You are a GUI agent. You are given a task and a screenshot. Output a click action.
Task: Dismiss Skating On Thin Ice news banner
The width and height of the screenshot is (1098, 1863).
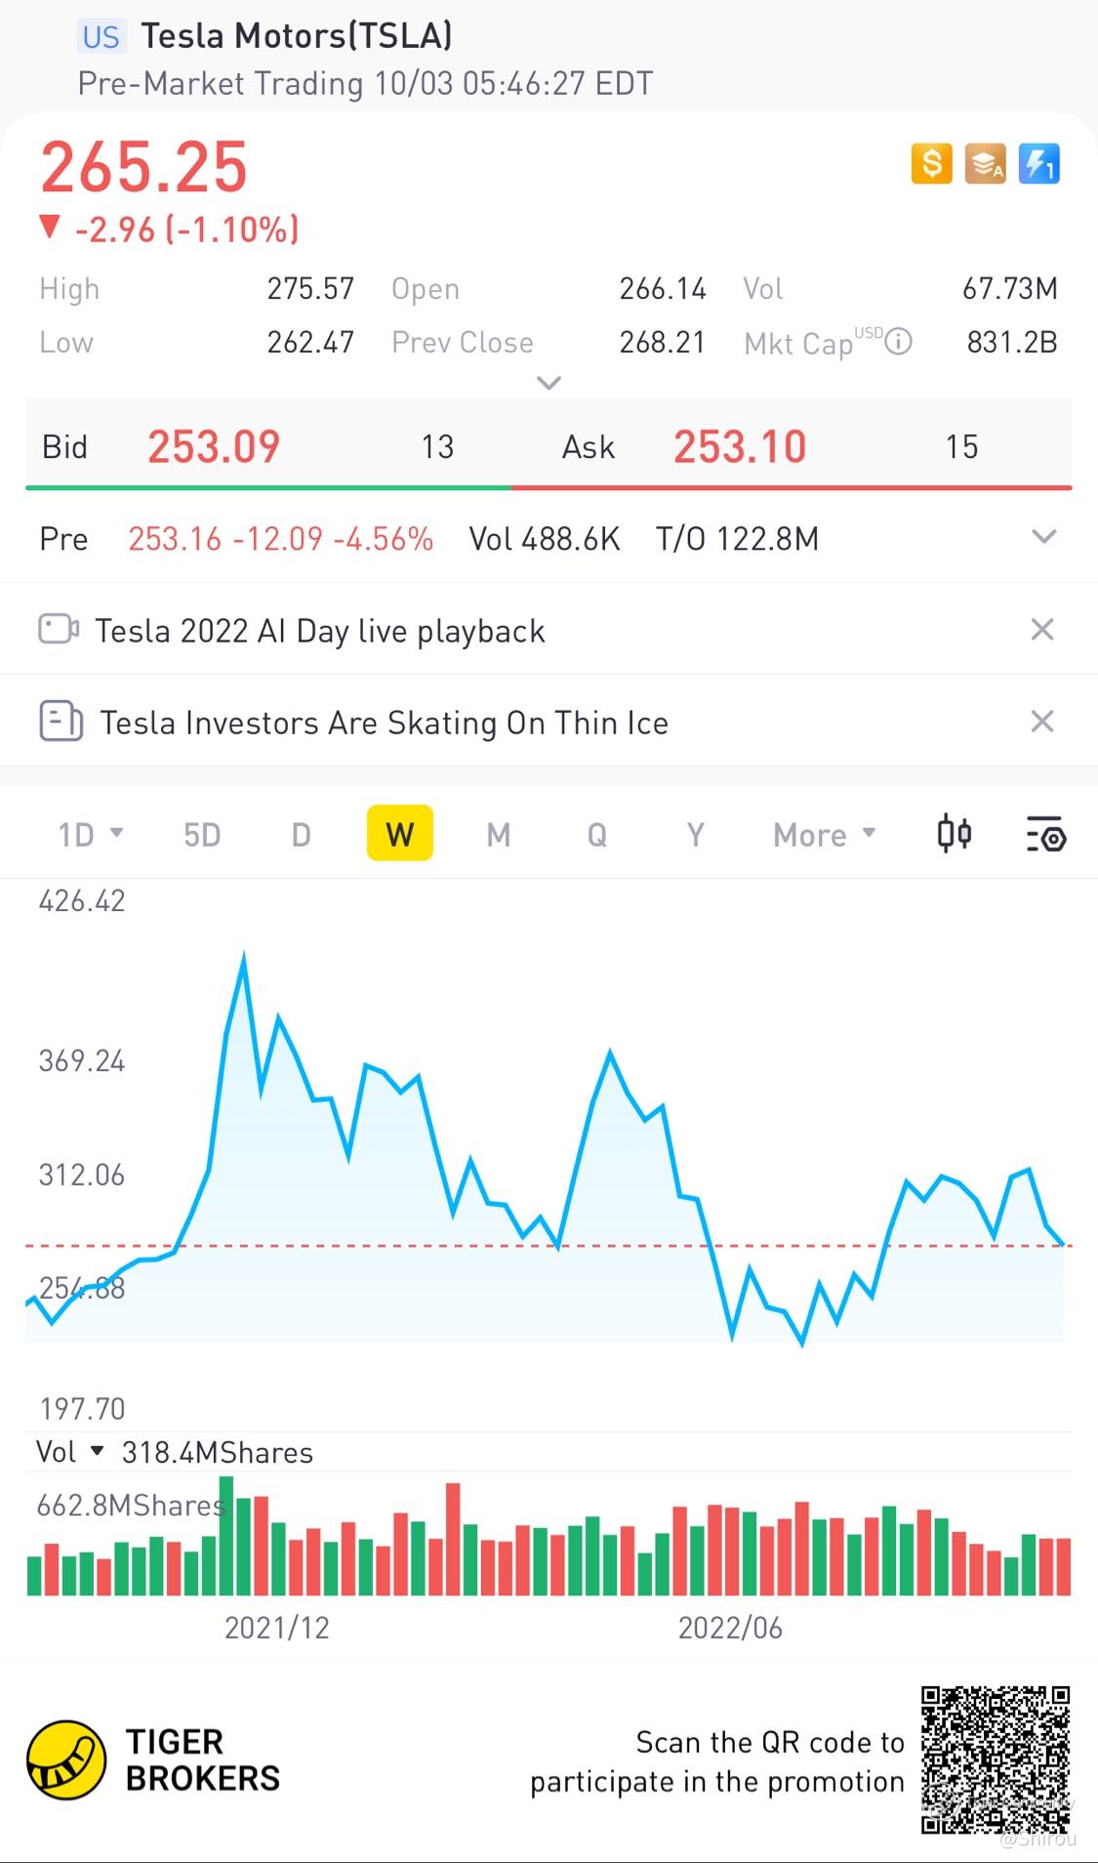click(x=1042, y=722)
